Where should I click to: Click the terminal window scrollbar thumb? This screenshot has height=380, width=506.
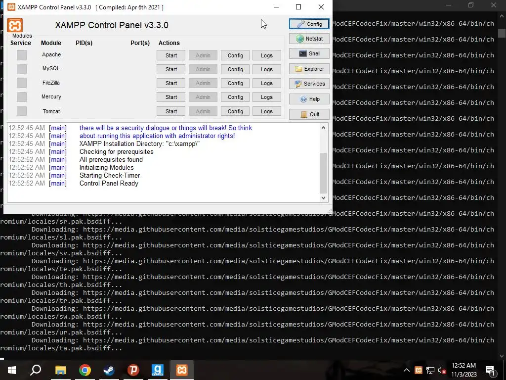(502, 33)
